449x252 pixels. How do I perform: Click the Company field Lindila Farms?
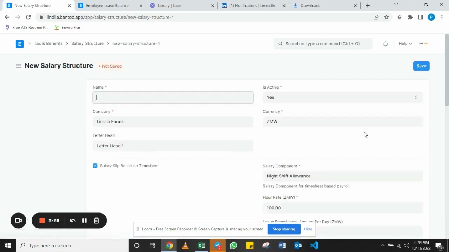pos(173,121)
